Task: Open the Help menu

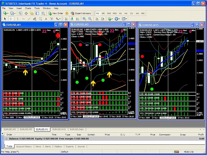Action: [x=56, y=8]
